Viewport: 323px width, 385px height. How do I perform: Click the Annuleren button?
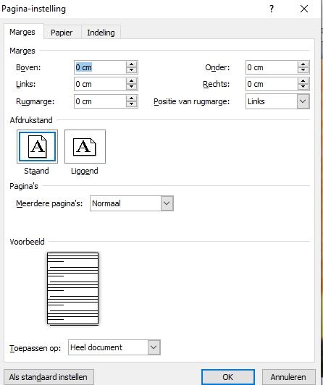288,377
